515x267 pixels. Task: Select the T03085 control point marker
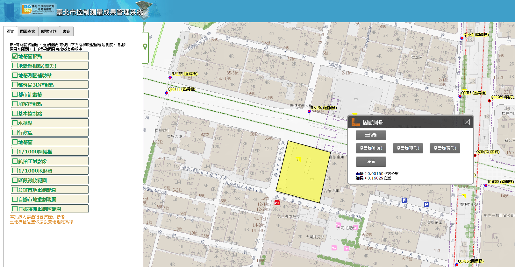(486, 186)
